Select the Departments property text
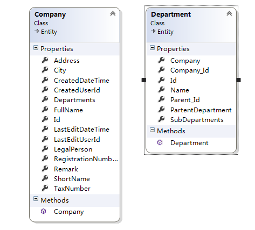Screen dimensions: 255x230 74,100
